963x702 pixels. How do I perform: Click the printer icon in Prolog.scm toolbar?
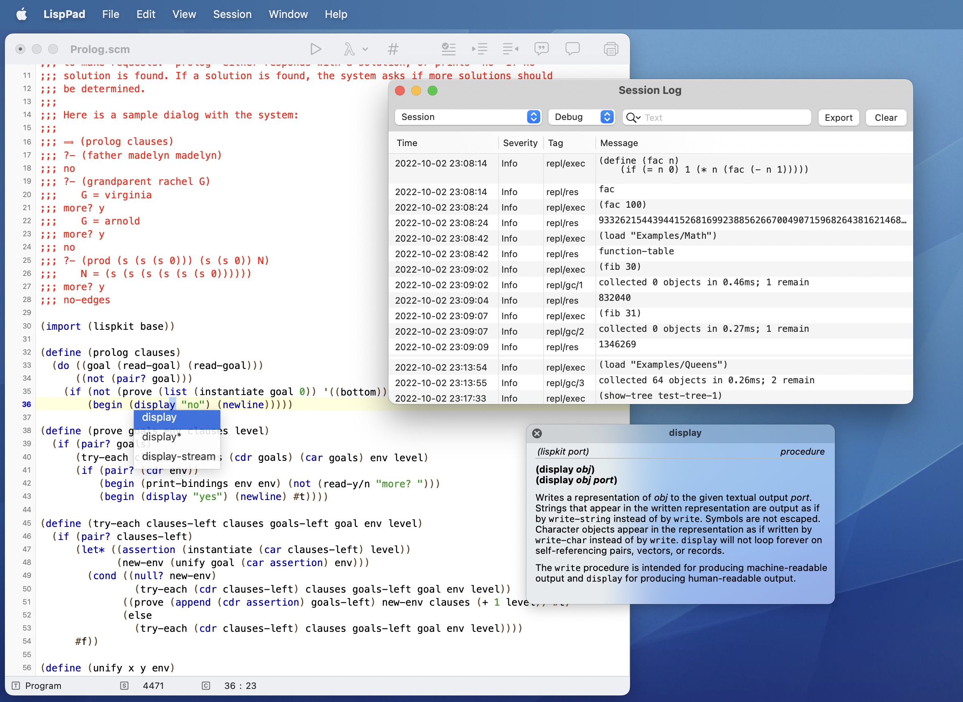coord(611,49)
